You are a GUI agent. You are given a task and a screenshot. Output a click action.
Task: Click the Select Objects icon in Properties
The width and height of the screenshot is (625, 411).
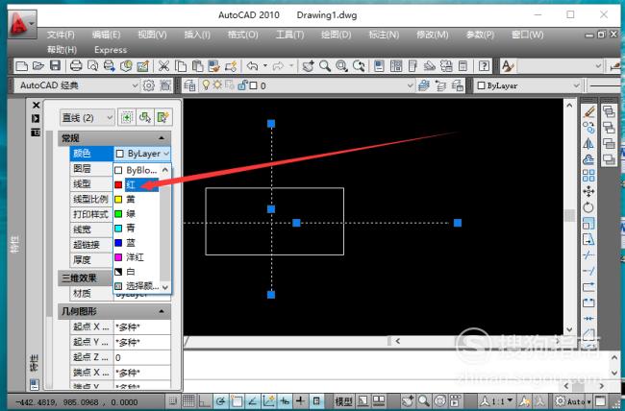pos(145,117)
